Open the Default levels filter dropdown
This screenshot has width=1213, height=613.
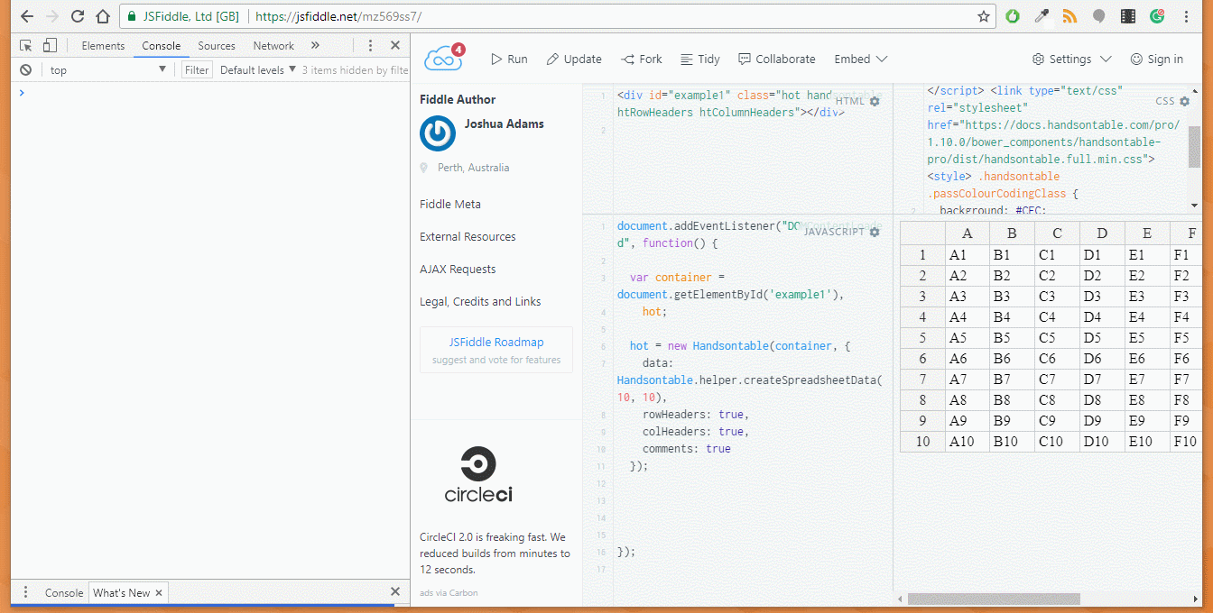coord(257,69)
